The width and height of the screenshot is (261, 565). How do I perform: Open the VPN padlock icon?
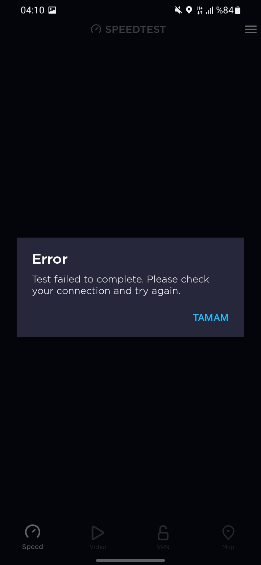point(163,533)
